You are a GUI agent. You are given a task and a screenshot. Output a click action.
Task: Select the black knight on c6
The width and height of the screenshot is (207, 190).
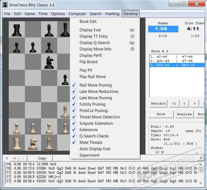click(49, 62)
